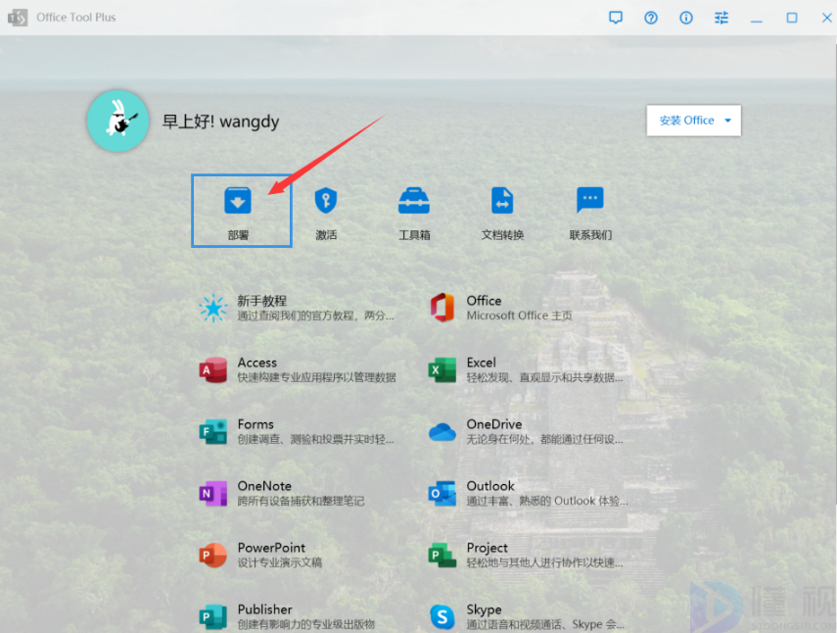Click the Microsoft Office 主页 description
This screenshot has width=837, height=633.
[519, 316]
